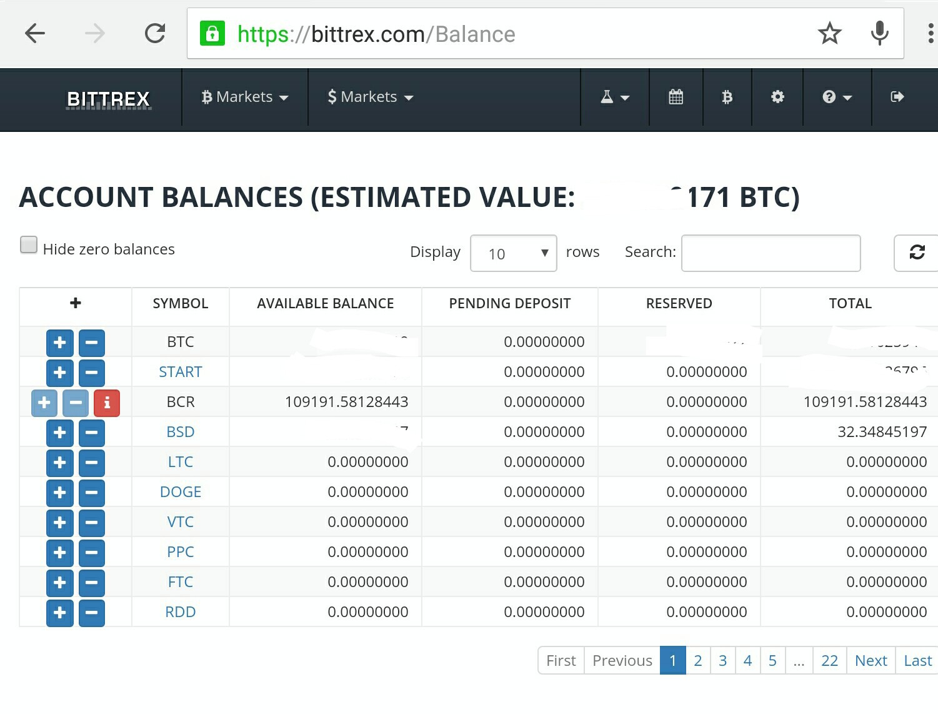
Task: Open the calendar orders icon
Action: pos(676,97)
